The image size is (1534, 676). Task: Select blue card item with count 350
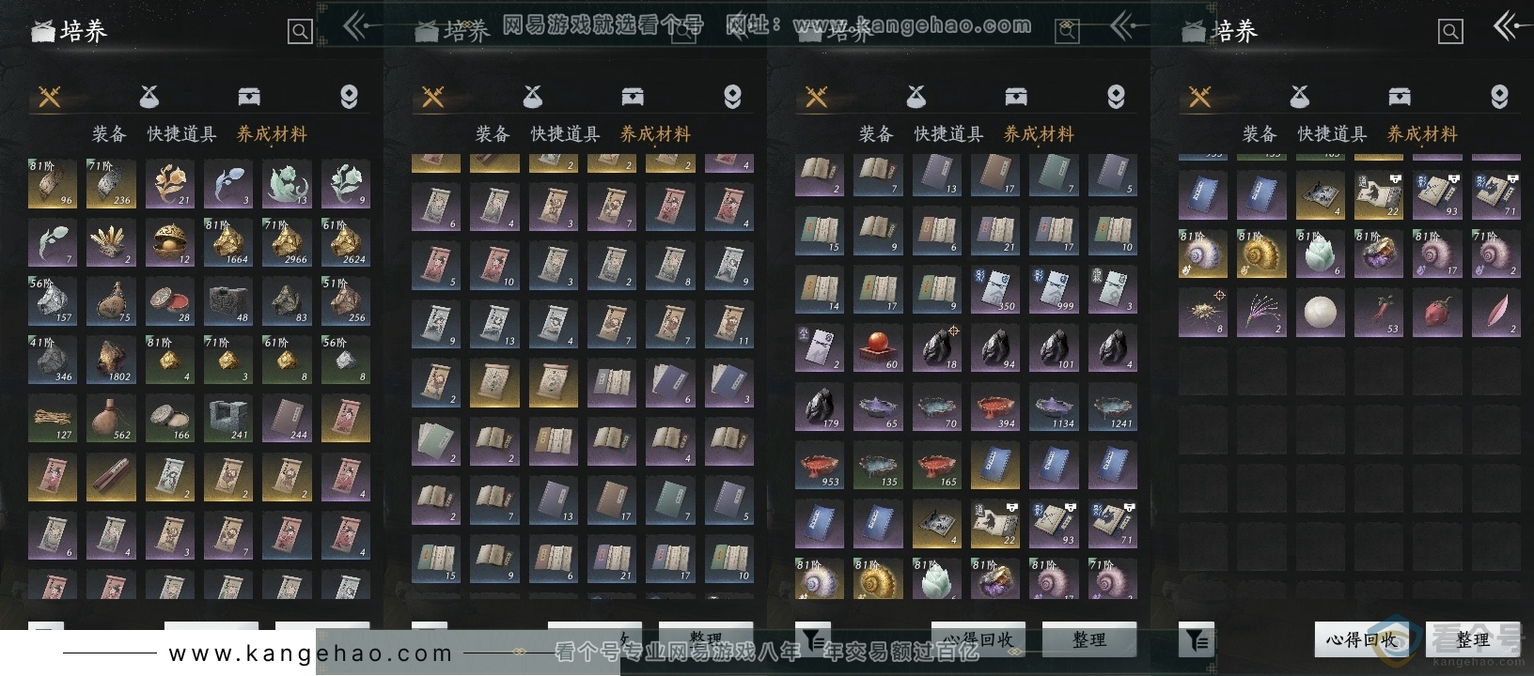pos(995,289)
